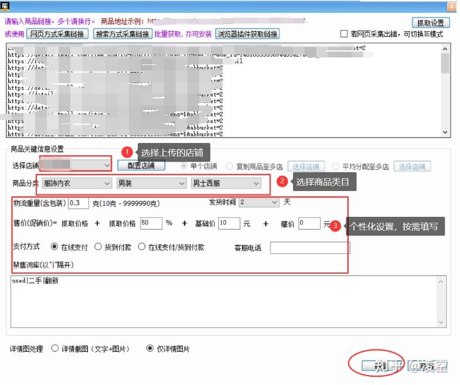
Task: Open the 服饰内衣 category dropdown
Action: (77, 183)
